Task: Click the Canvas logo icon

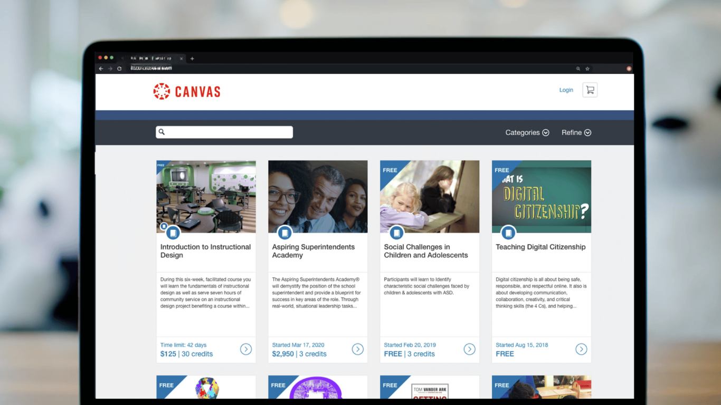Action: pos(163,91)
